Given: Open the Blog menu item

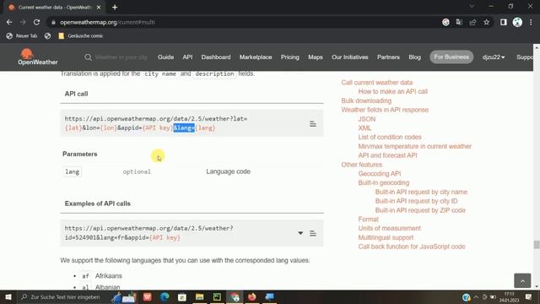Looking at the screenshot, I should point(414,57).
